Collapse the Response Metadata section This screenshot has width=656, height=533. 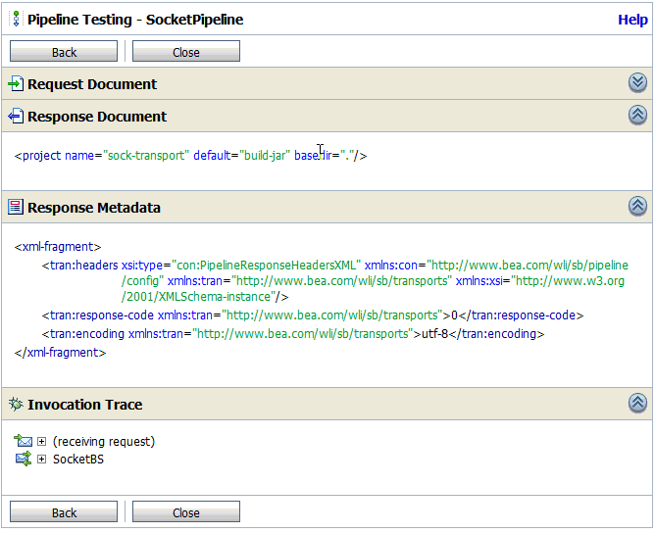coord(637,207)
